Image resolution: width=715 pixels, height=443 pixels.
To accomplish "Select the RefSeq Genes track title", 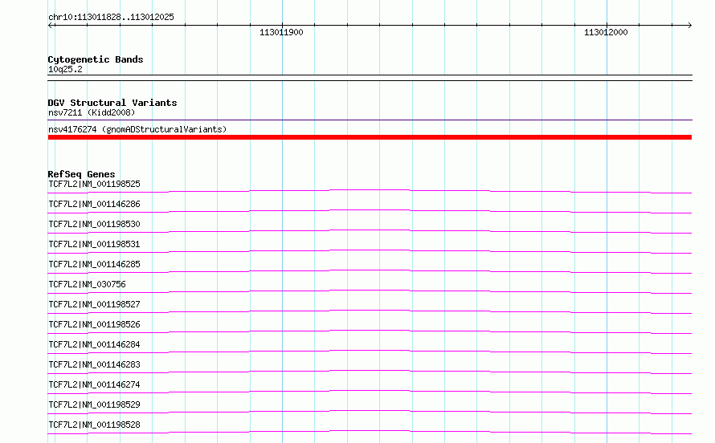I will pos(81,174).
